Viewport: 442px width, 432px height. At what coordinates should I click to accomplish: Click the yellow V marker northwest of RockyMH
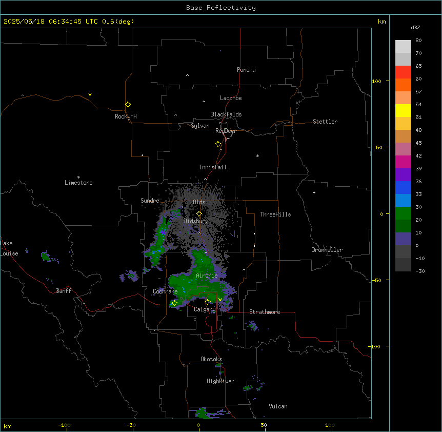click(90, 94)
